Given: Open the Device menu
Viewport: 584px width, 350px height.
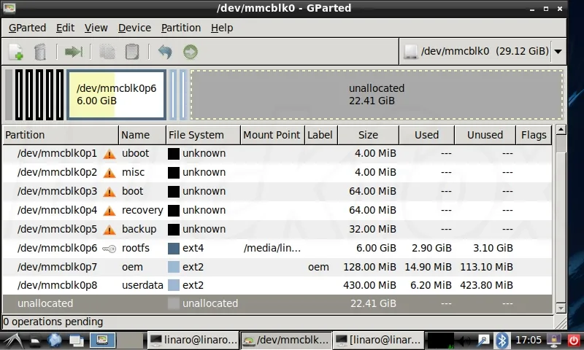Looking at the screenshot, I should coord(134,28).
